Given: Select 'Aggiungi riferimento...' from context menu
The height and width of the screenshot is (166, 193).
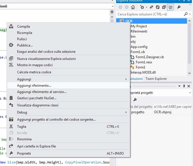Looking at the screenshot, I should click(34, 85).
